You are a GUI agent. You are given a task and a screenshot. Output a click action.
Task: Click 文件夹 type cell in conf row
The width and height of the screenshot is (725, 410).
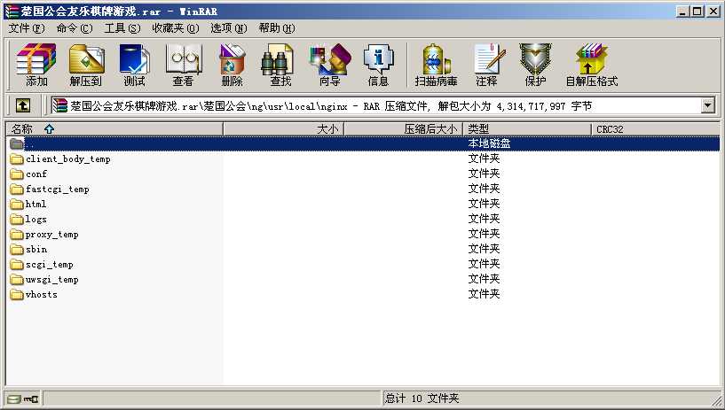click(485, 174)
